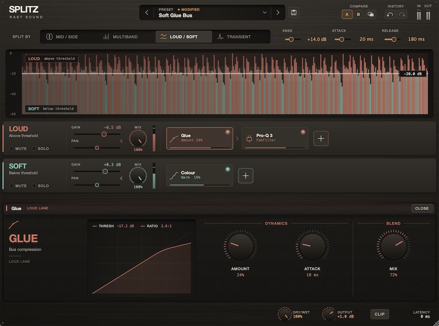439x326 pixels.
Task: Open the preset dropdown chevron
Action: coord(265,13)
